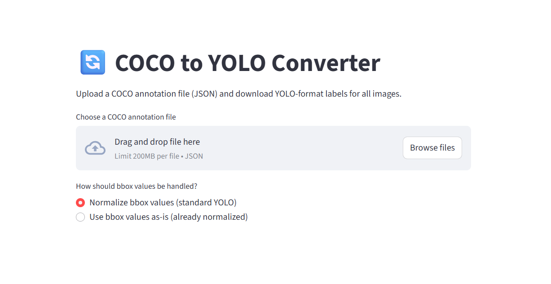Click the upload cloud symbol in the drop zone
551x284 pixels.
pos(95,147)
